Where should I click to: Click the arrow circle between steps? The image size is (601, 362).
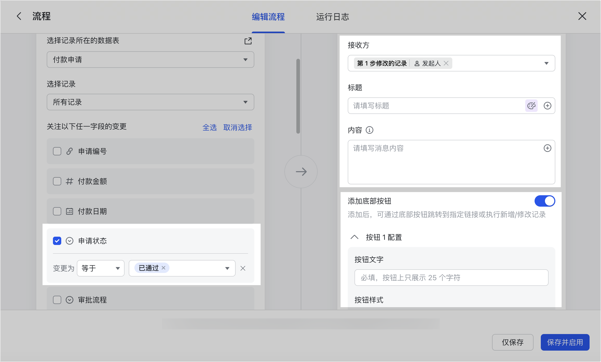point(301,171)
